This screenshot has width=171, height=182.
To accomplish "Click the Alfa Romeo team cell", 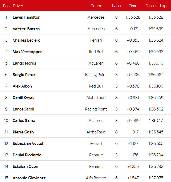I will point(96,178).
